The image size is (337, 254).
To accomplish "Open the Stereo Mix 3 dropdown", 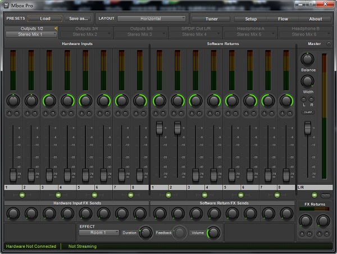I will (140, 34).
